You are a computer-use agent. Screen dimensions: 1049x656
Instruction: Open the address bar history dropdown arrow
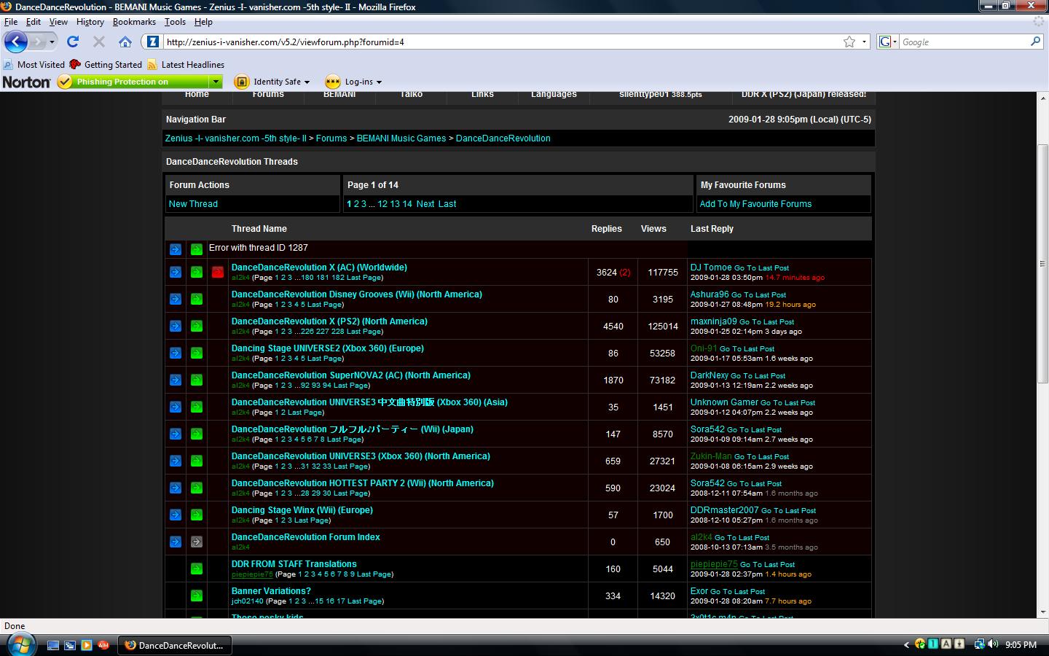pyautogui.click(x=864, y=42)
